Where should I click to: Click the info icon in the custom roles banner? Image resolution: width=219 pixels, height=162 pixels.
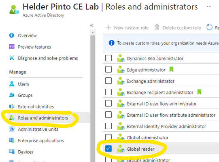pos(111,43)
